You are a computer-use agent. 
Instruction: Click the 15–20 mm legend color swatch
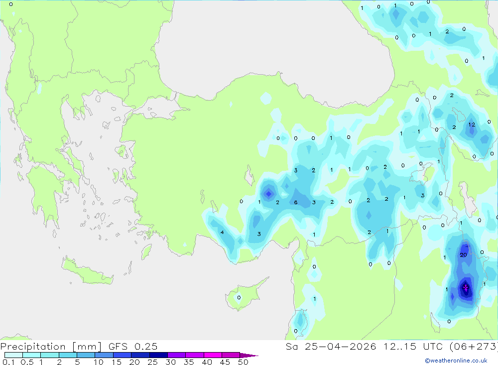pos(123,355)
